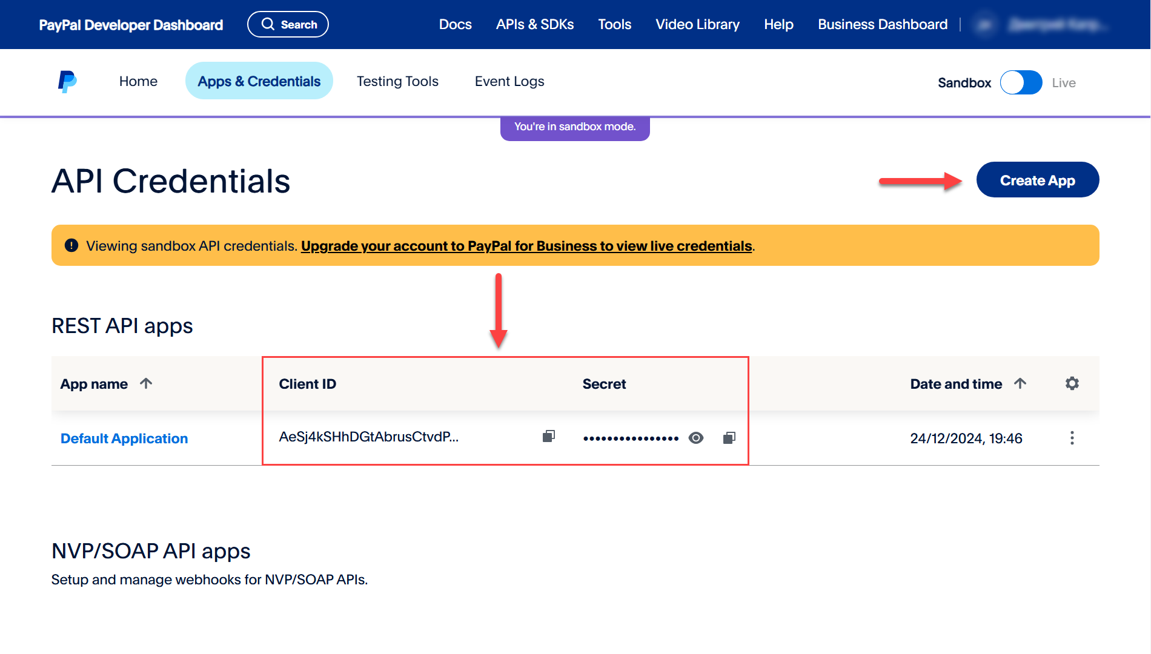
Task: Switch to Testing Tools tab
Action: pos(397,81)
